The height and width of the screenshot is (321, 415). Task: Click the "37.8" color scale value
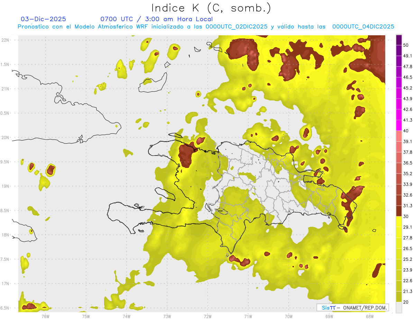[408, 152]
